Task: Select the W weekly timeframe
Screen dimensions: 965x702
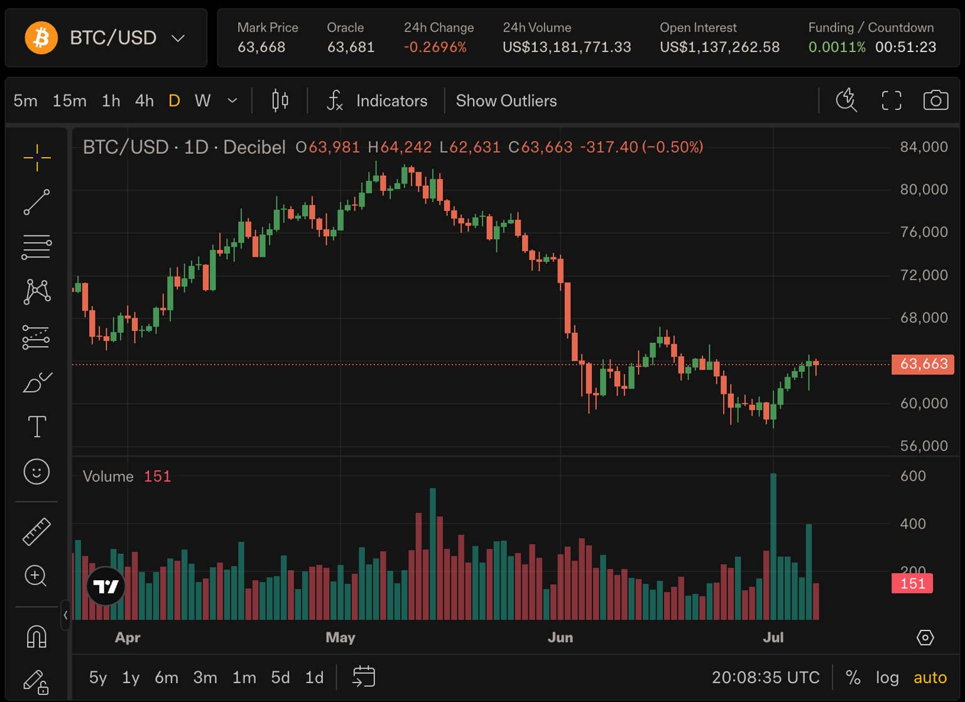Action: (202, 100)
